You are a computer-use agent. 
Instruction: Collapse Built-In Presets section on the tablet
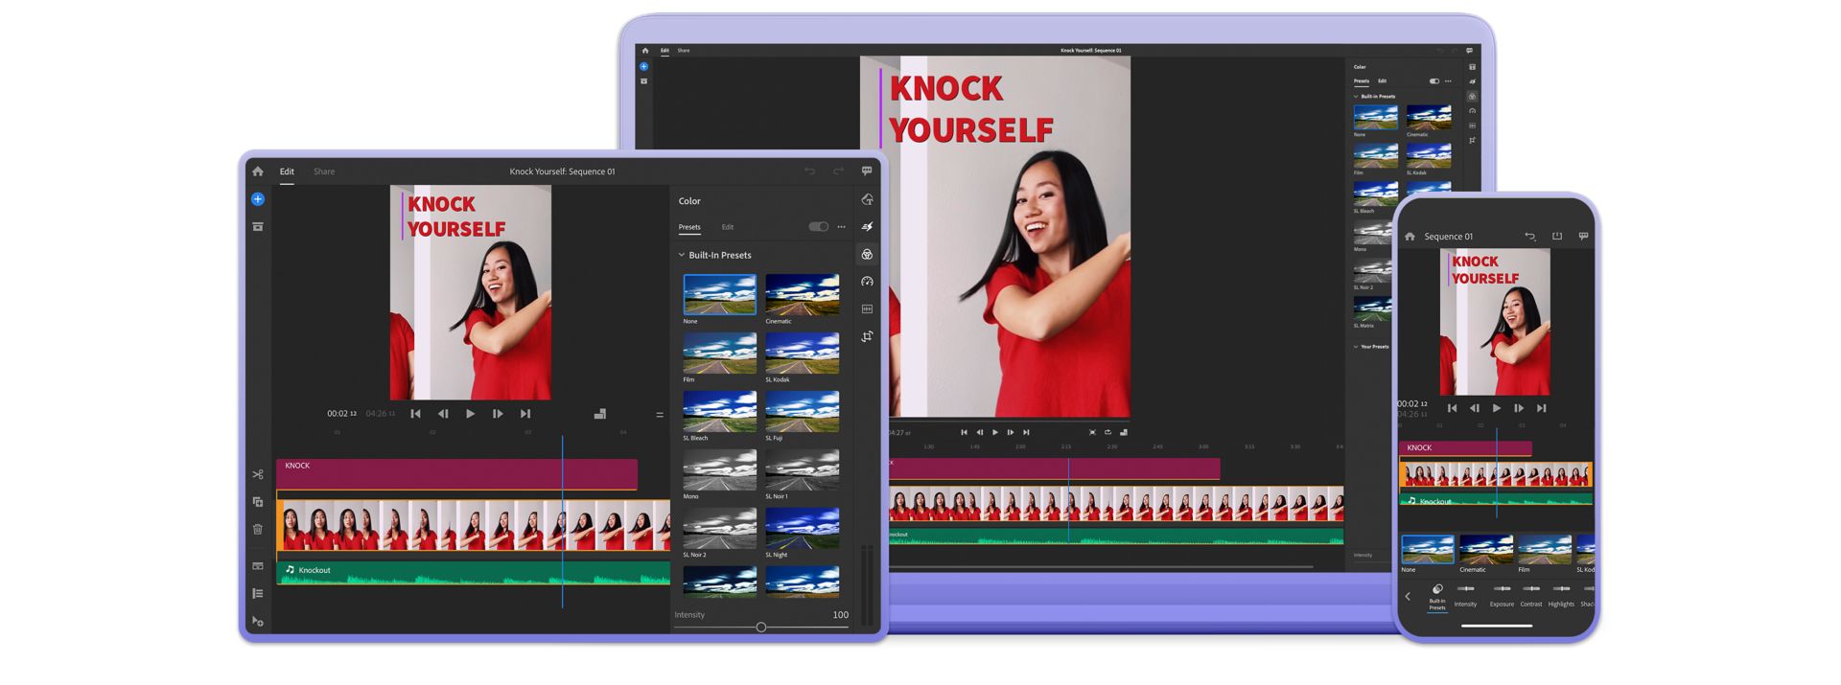pos(682,255)
